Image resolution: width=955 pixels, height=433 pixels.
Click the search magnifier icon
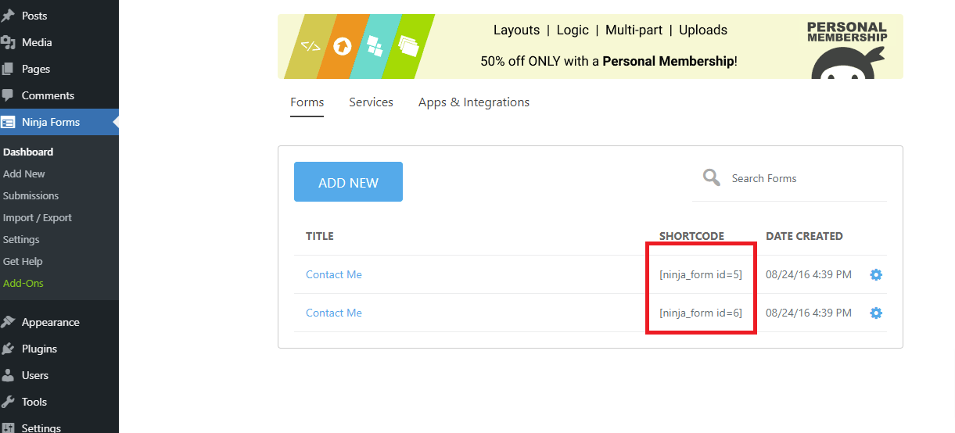pyautogui.click(x=711, y=177)
